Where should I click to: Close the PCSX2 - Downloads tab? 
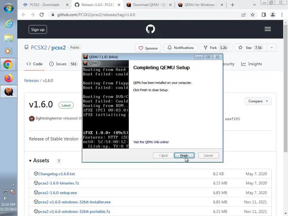coord(67,5)
